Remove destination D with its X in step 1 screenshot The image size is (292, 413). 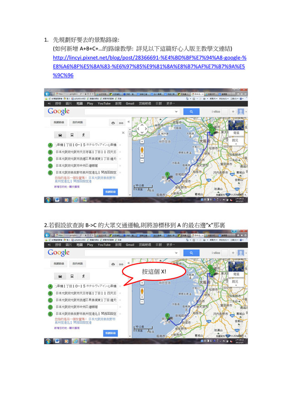pos(120,166)
